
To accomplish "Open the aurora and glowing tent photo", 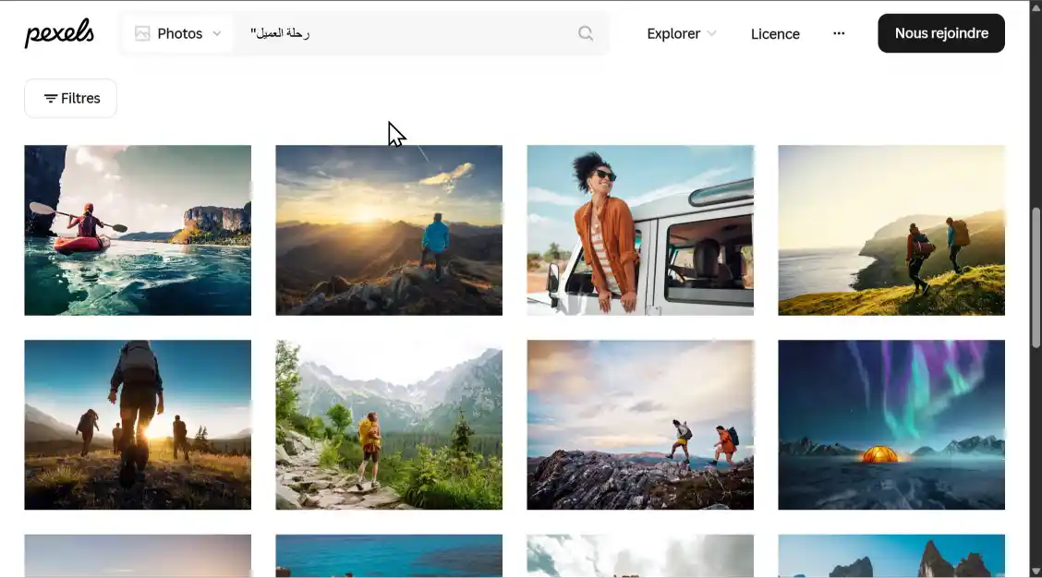I will [891, 425].
